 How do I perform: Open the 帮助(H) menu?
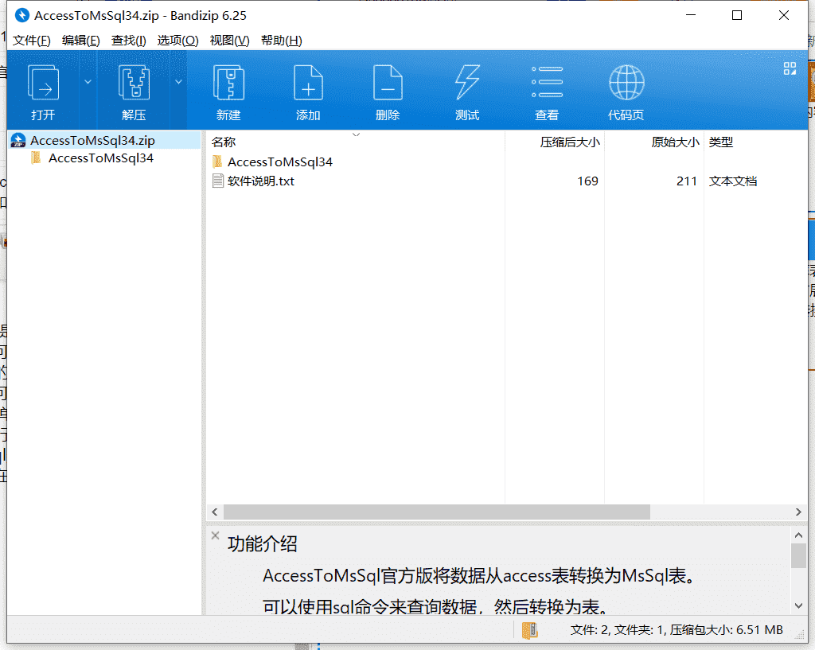point(281,41)
